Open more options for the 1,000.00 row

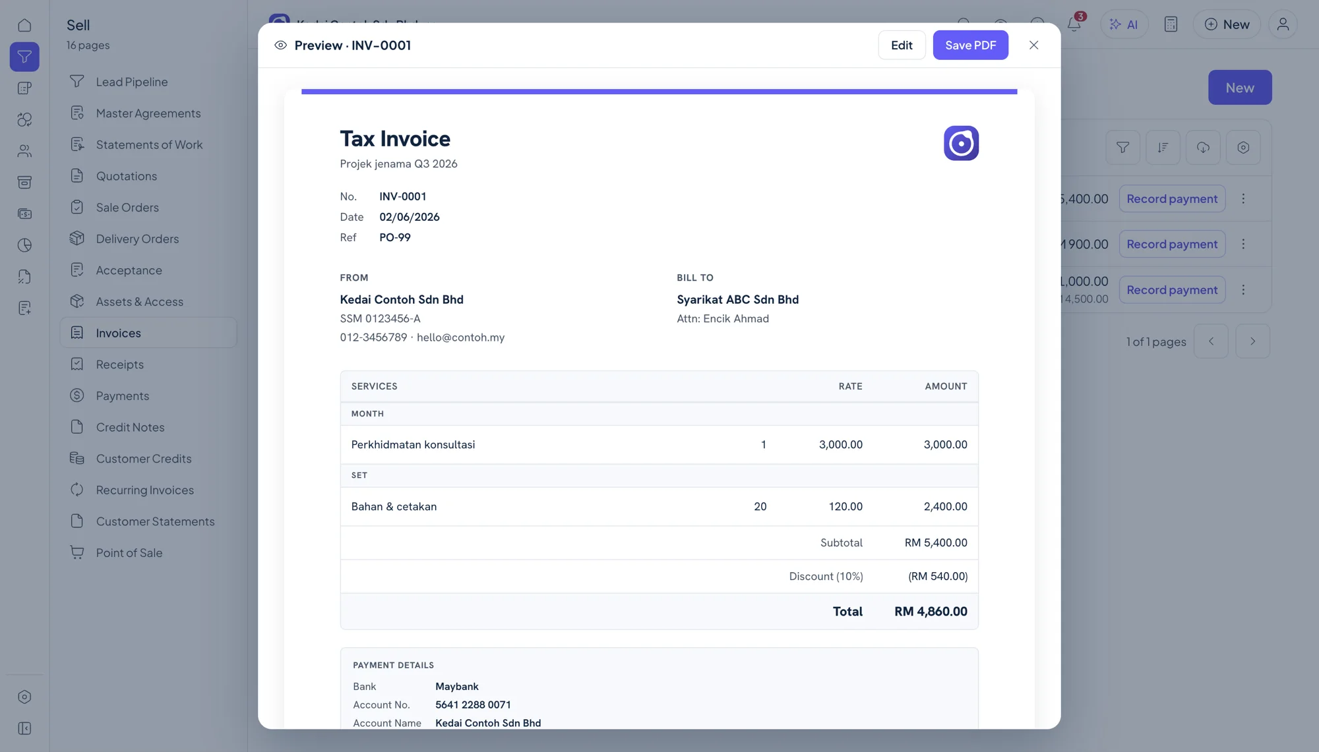click(x=1243, y=290)
